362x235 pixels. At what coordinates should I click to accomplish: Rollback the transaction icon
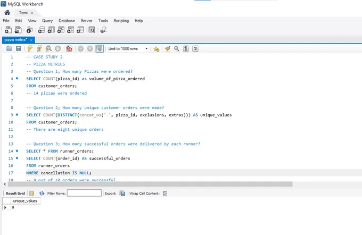click(90, 48)
